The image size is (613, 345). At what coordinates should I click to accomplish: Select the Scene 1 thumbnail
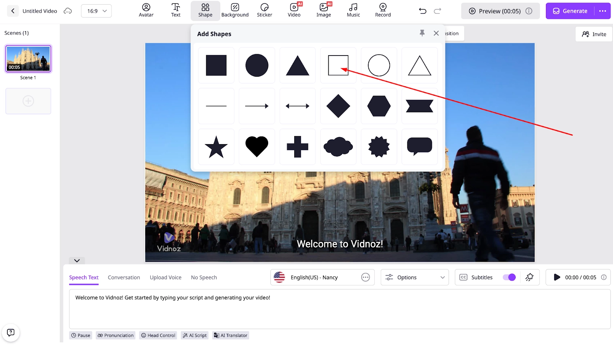(28, 58)
